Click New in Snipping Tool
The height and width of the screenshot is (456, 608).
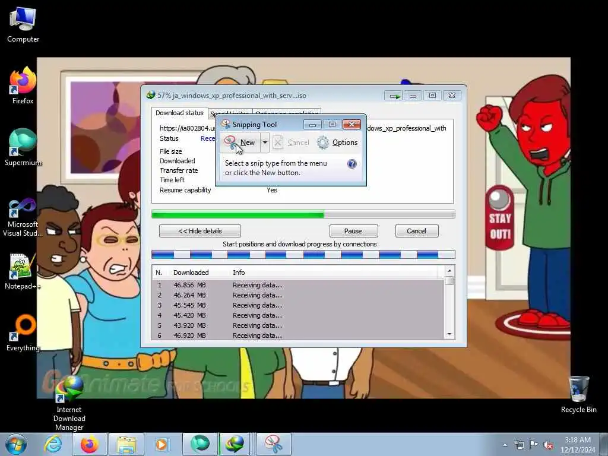[x=241, y=142]
